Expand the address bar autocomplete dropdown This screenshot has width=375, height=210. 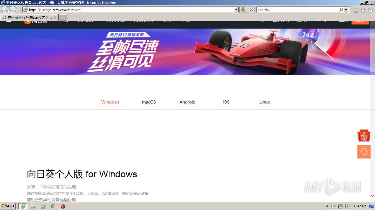coord(236,10)
